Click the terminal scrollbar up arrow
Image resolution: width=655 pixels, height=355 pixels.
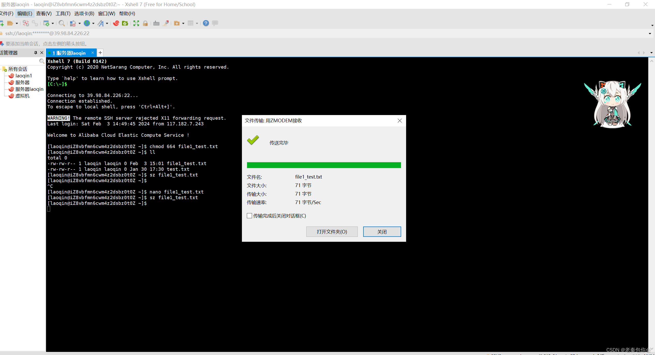[x=652, y=61]
